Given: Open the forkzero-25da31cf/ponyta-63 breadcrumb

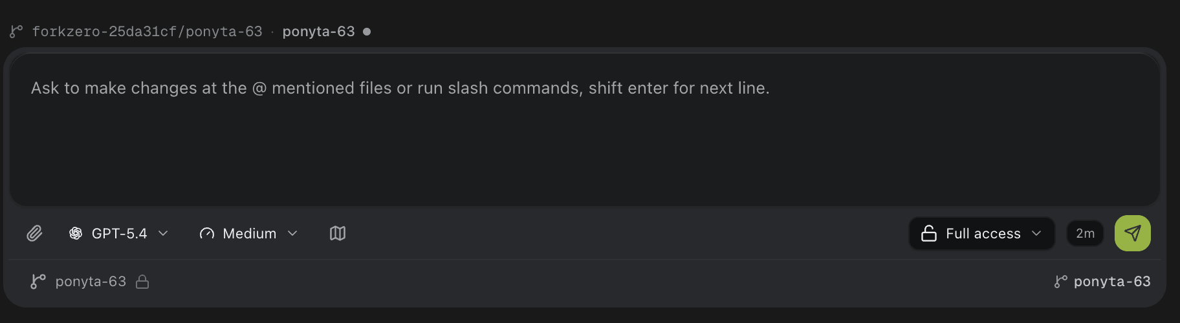Looking at the screenshot, I should (x=147, y=32).
